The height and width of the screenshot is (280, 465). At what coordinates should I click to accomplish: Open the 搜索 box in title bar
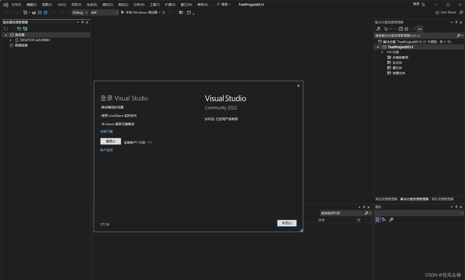pos(224,4)
